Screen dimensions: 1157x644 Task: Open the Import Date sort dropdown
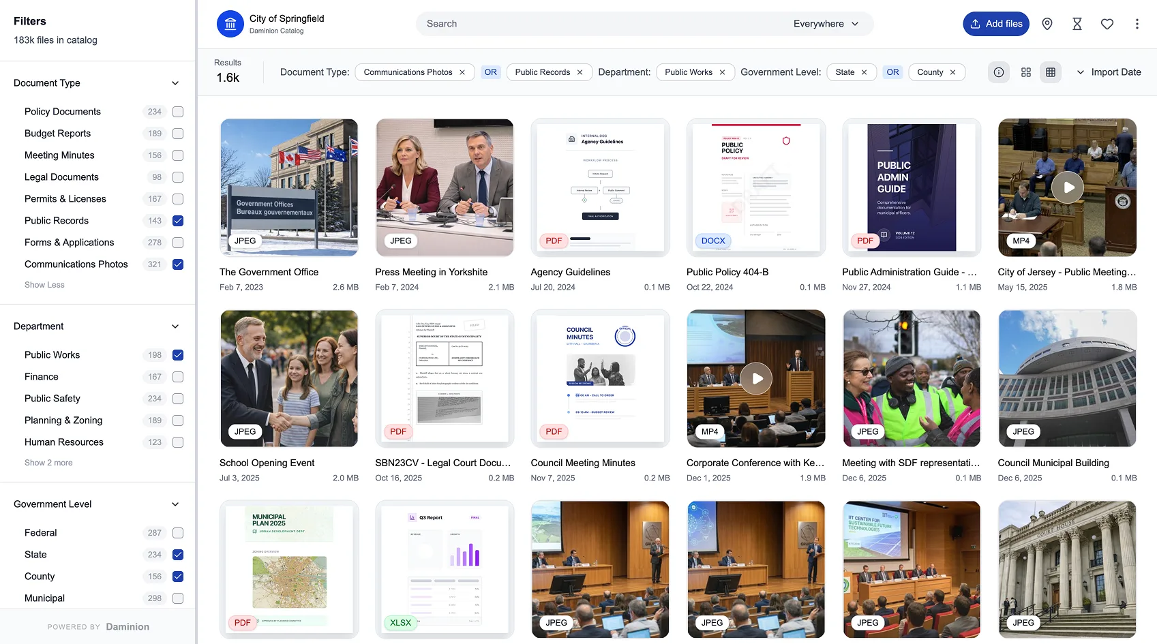coord(1109,72)
